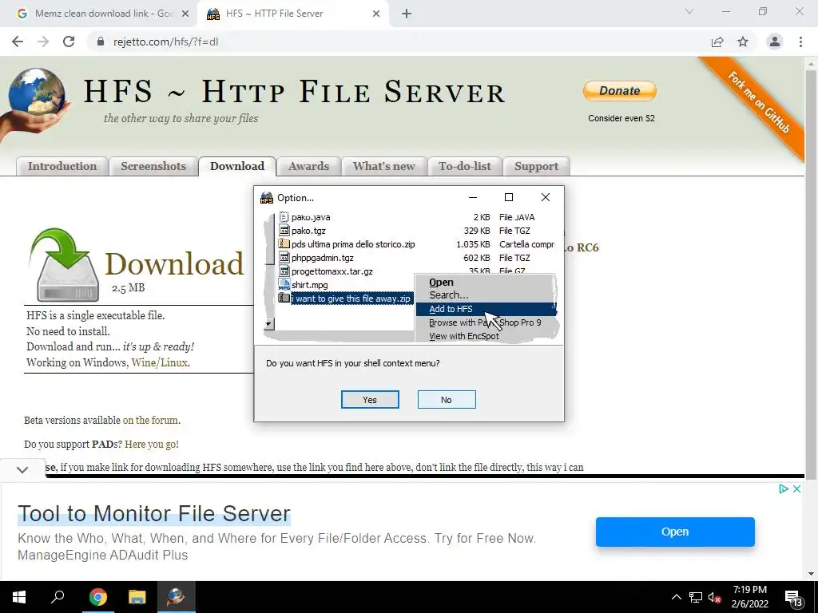Maximize the Option dialog
This screenshot has width=818, height=613.
tap(509, 197)
